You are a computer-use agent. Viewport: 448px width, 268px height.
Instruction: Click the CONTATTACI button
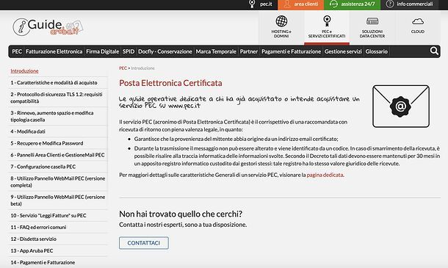144,243
